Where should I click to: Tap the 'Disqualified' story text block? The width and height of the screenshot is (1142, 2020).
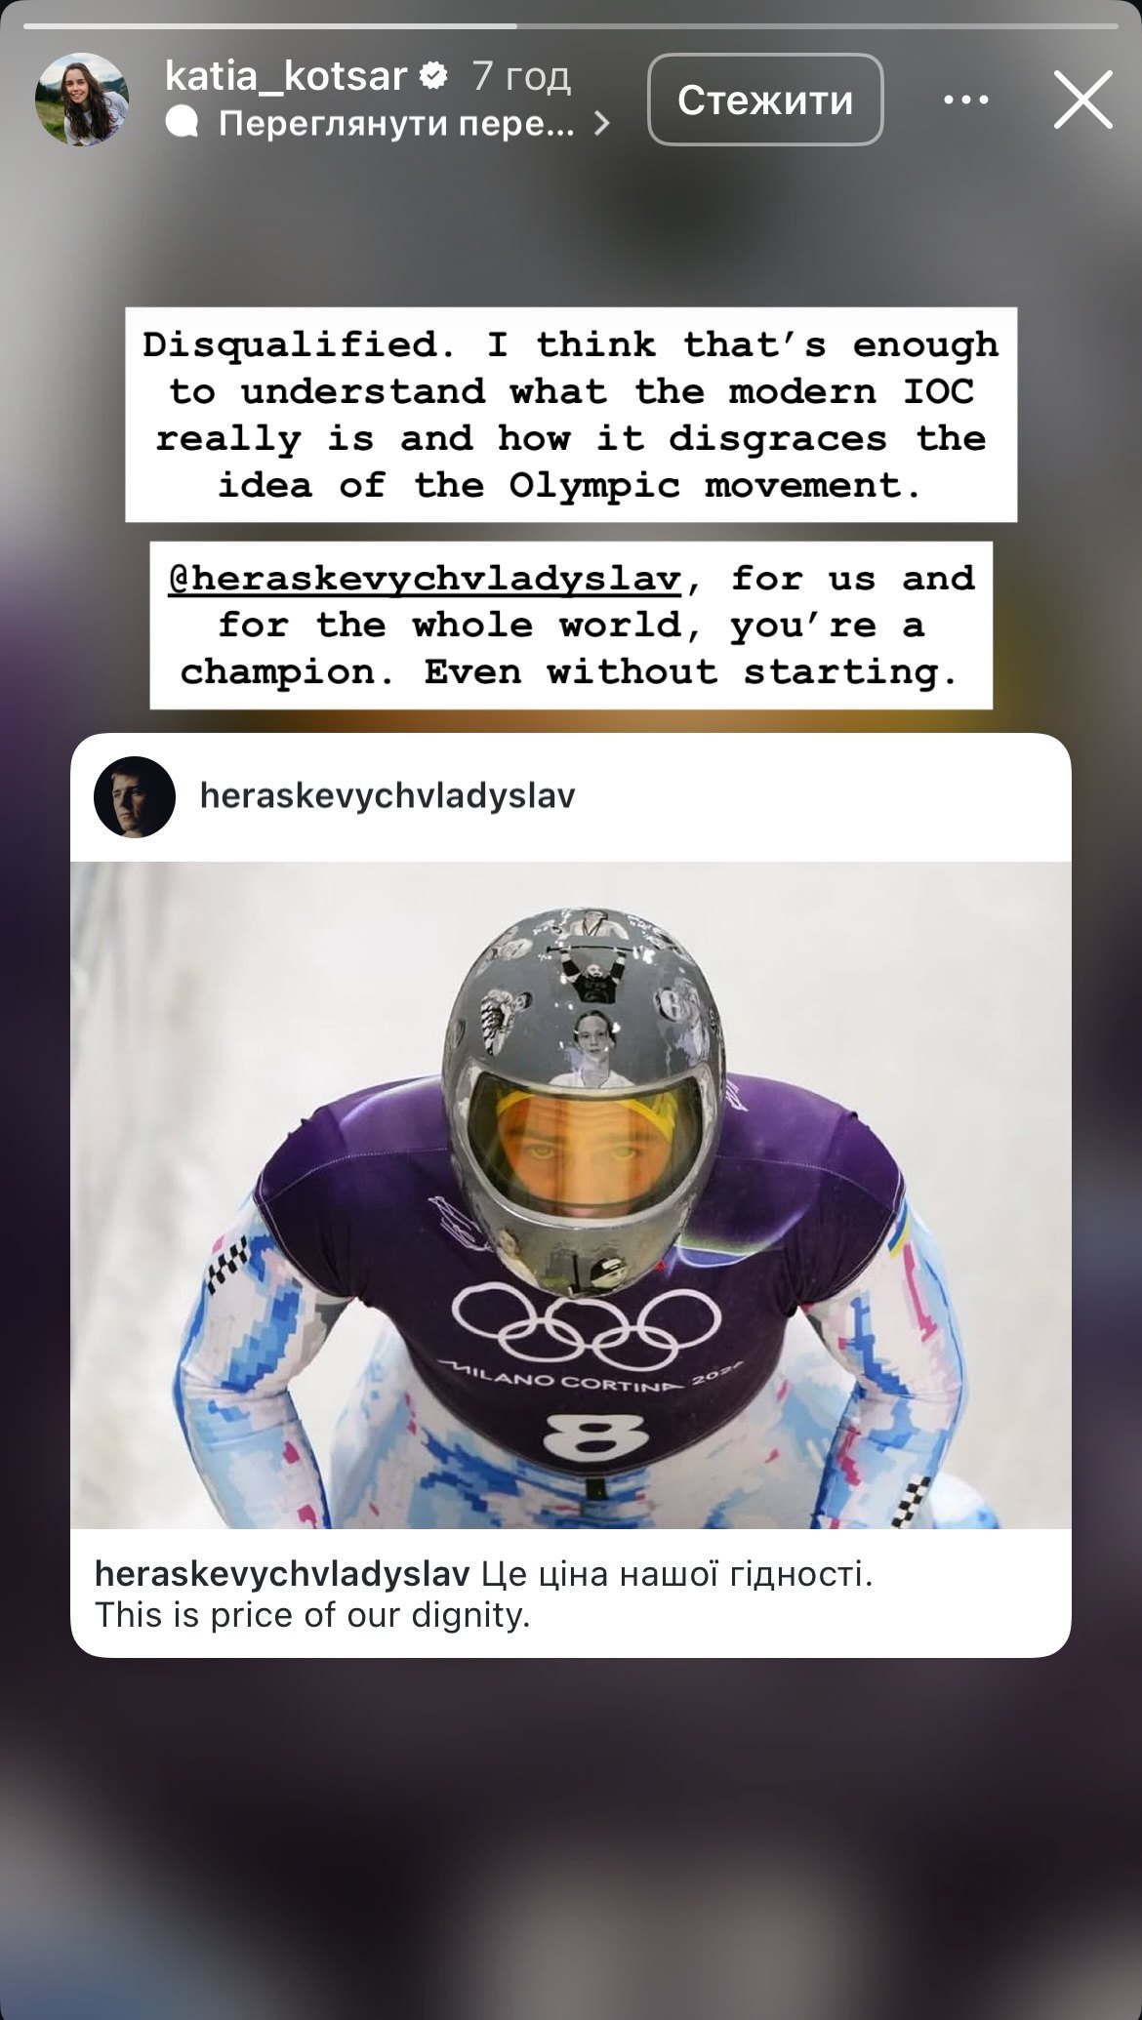pos(571,415)
